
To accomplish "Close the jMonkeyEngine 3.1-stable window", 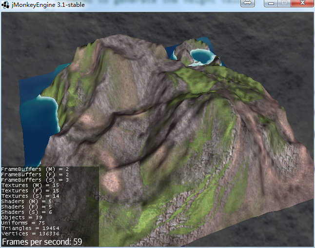I will pyautogui.click(x=302, y=3).
